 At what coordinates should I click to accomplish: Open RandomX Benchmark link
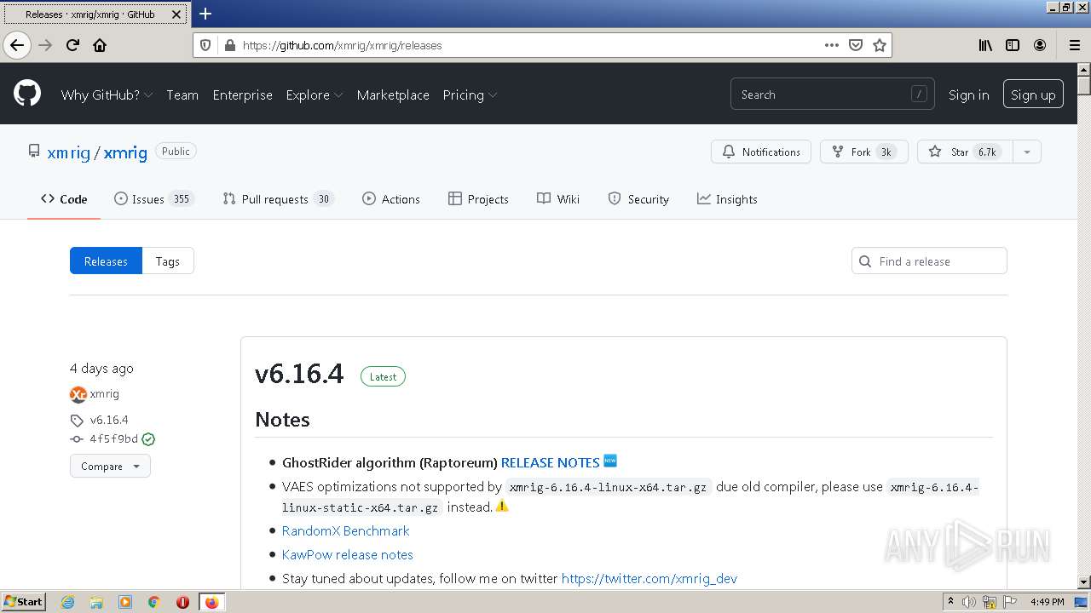(x=345, y=530)
